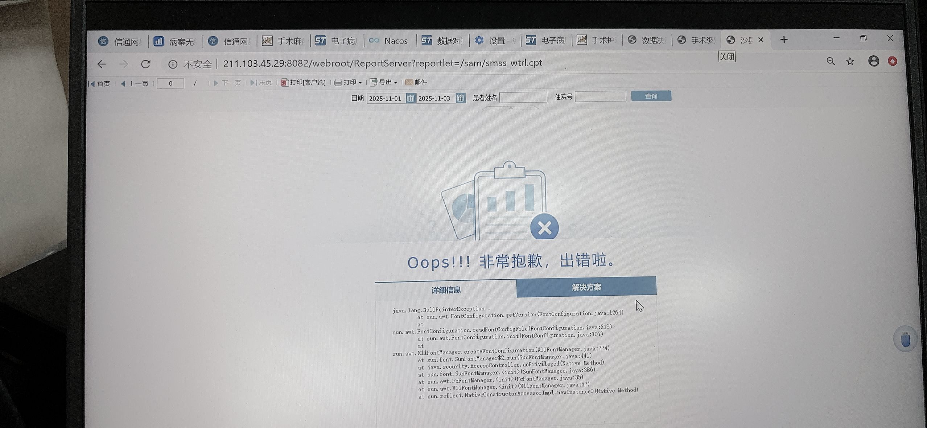Image resolution: width=927 pixels, height=428 pixels.
Task: Select the 详细信息 details tab
Action: (x=446, y=290)
